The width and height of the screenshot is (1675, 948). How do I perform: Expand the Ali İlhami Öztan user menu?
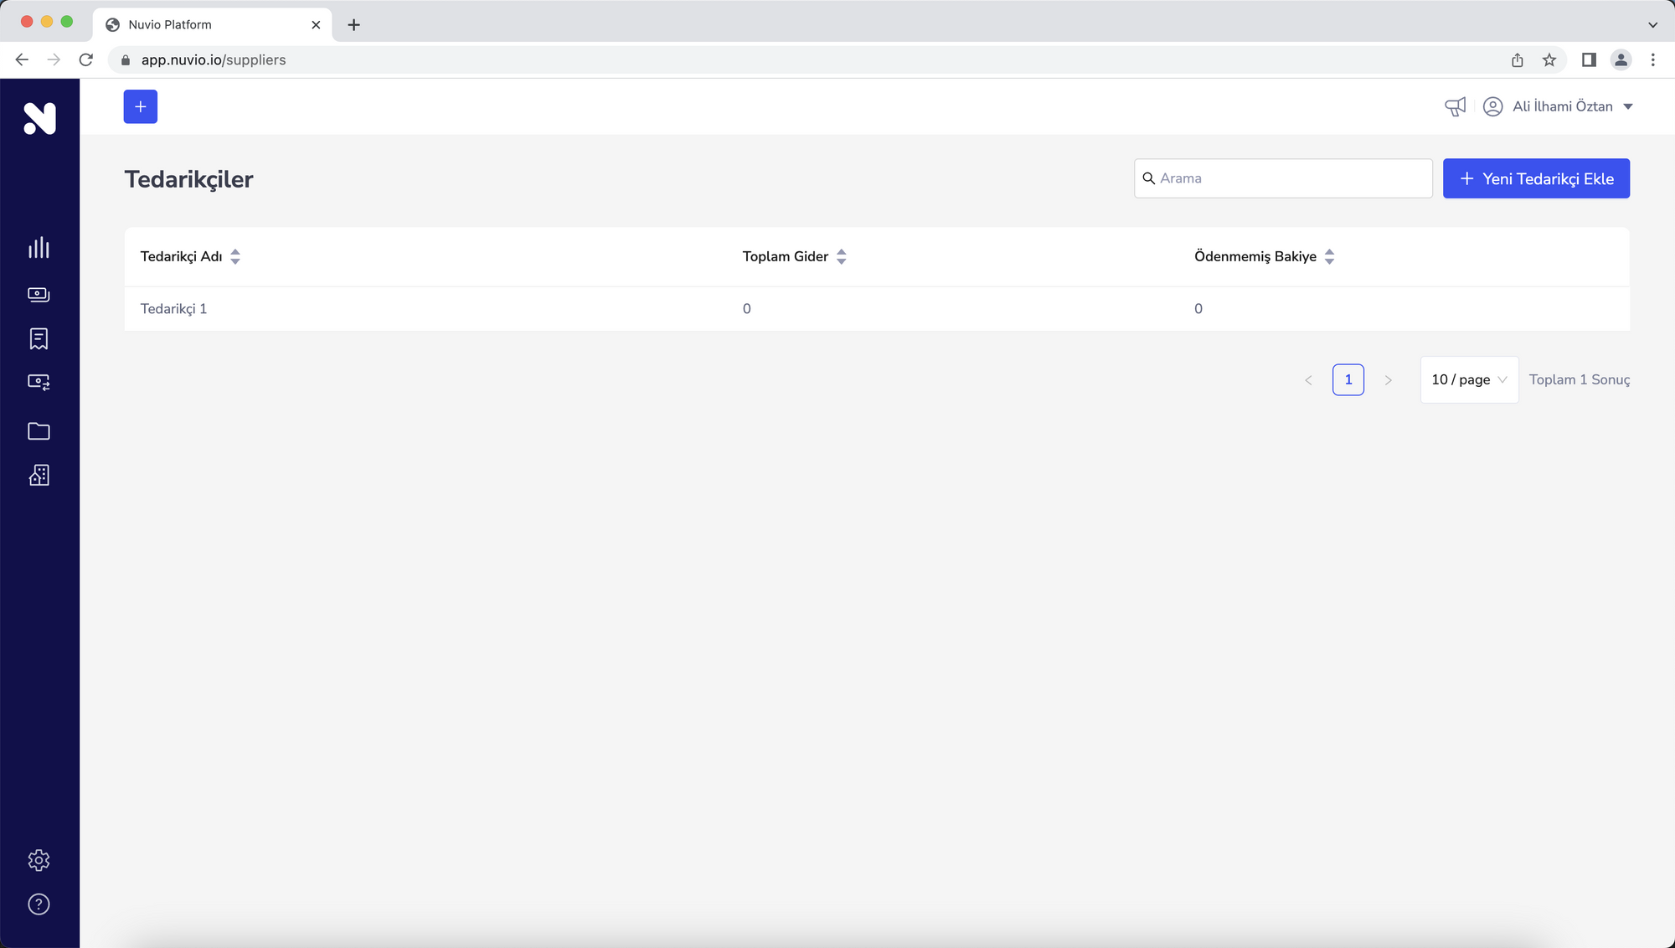click(x=1562, y=106)
